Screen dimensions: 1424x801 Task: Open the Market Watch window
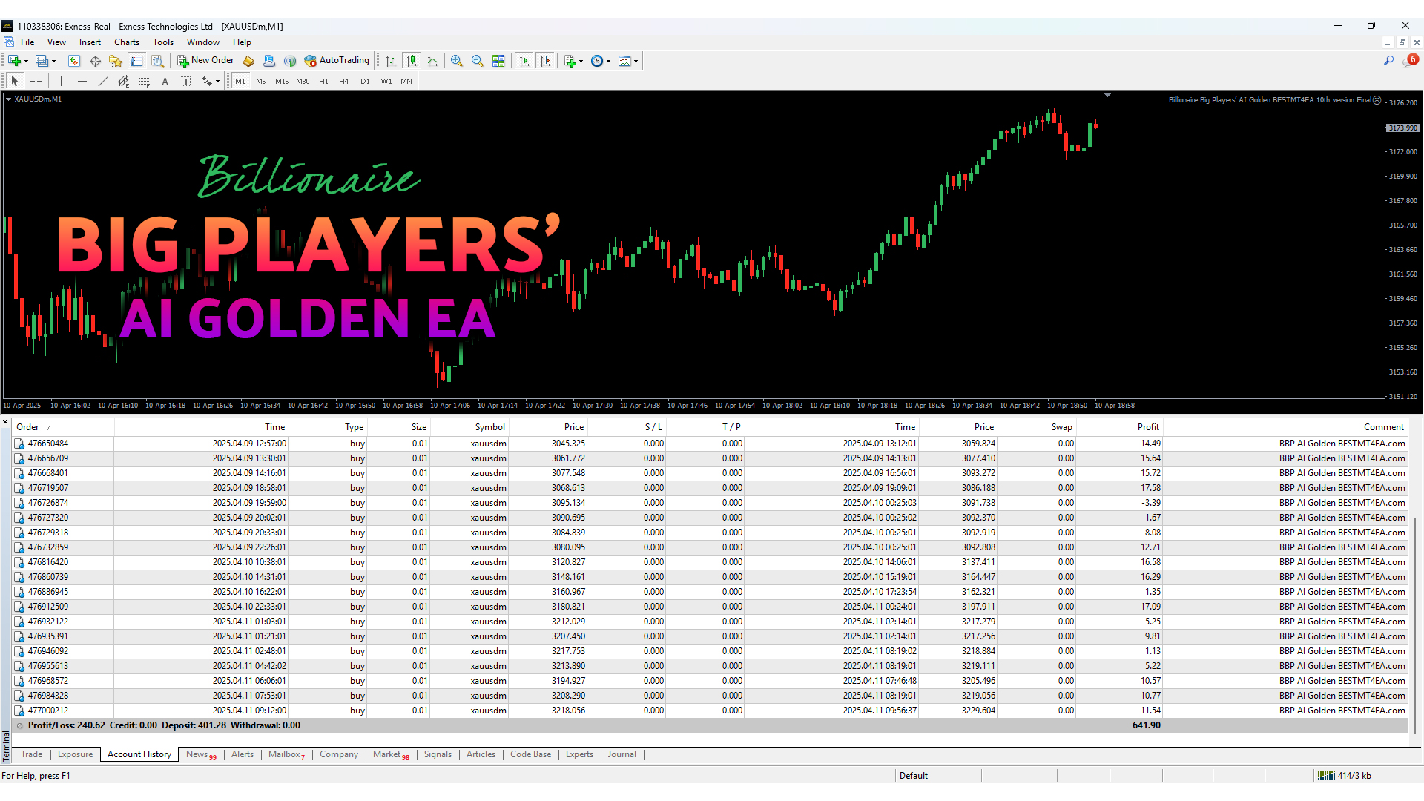[74, 61]
